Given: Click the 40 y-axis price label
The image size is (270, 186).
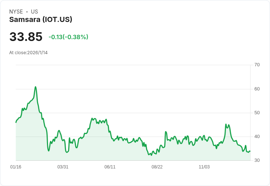Looking at the screenshot, I should point(257,137).
